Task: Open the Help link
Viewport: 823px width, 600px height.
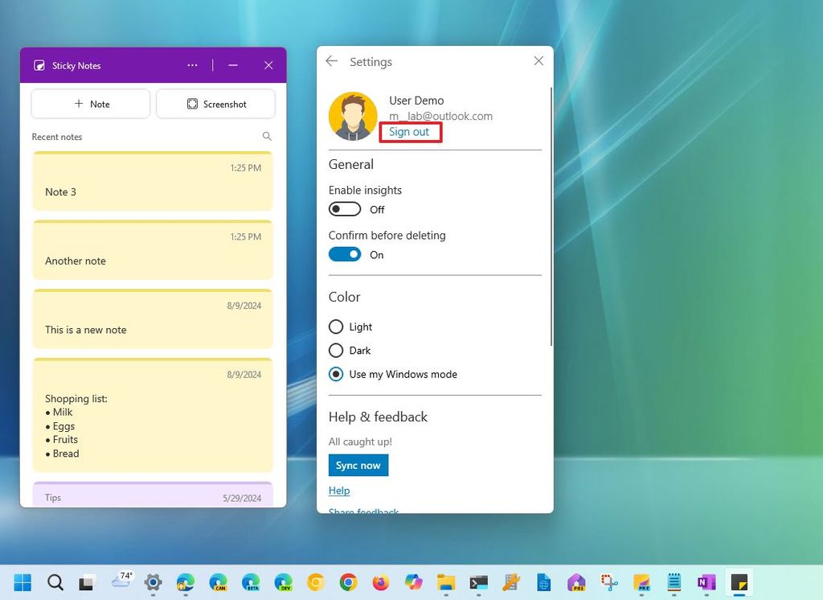Action: [339, 491]
